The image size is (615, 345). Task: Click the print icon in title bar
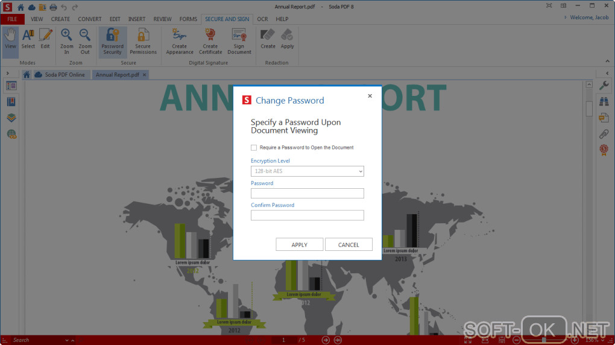(53, 7)
